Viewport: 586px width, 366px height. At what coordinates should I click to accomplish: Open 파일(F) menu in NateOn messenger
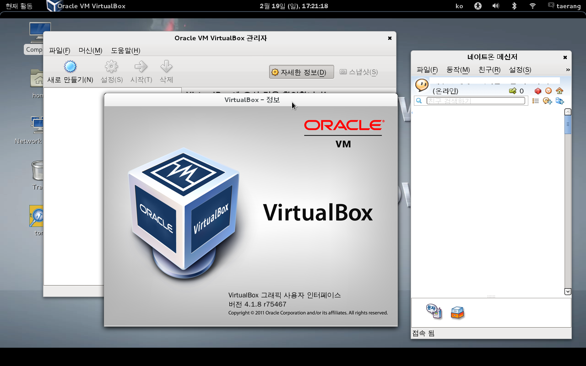tap(427, 70)
